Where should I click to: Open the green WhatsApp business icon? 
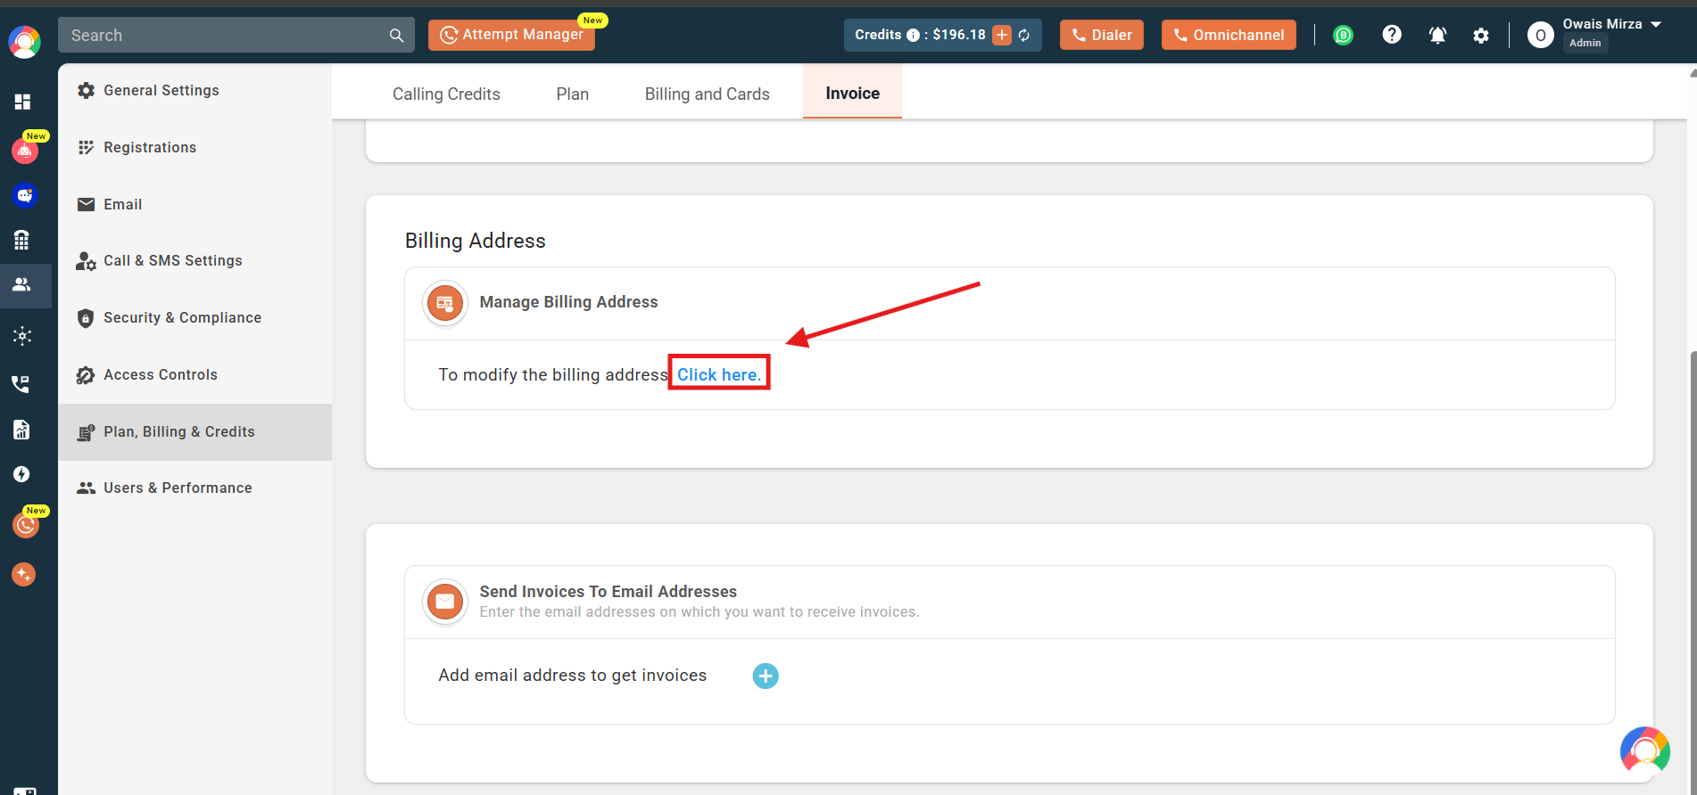1343,35
